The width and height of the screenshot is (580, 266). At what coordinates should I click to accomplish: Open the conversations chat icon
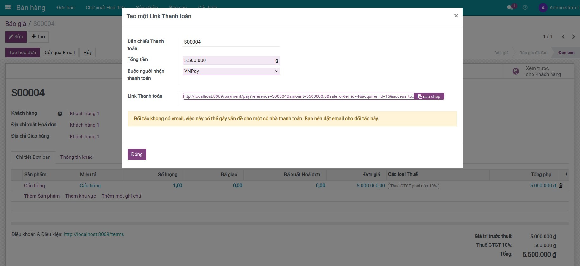510,8
